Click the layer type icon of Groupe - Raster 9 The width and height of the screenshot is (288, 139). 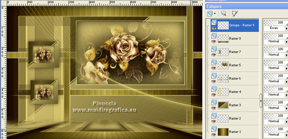pos(214,23)
